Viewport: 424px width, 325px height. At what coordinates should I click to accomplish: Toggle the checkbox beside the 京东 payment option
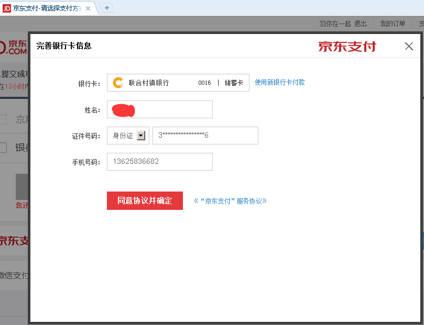(3, 119)
